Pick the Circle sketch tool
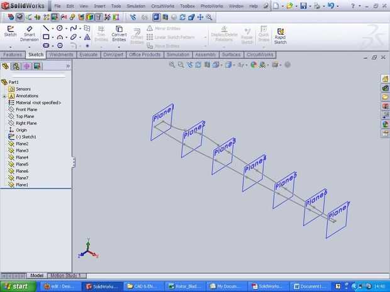Image resolution: width=390 pixels, height=292 pixels. [x=60, y=28]
